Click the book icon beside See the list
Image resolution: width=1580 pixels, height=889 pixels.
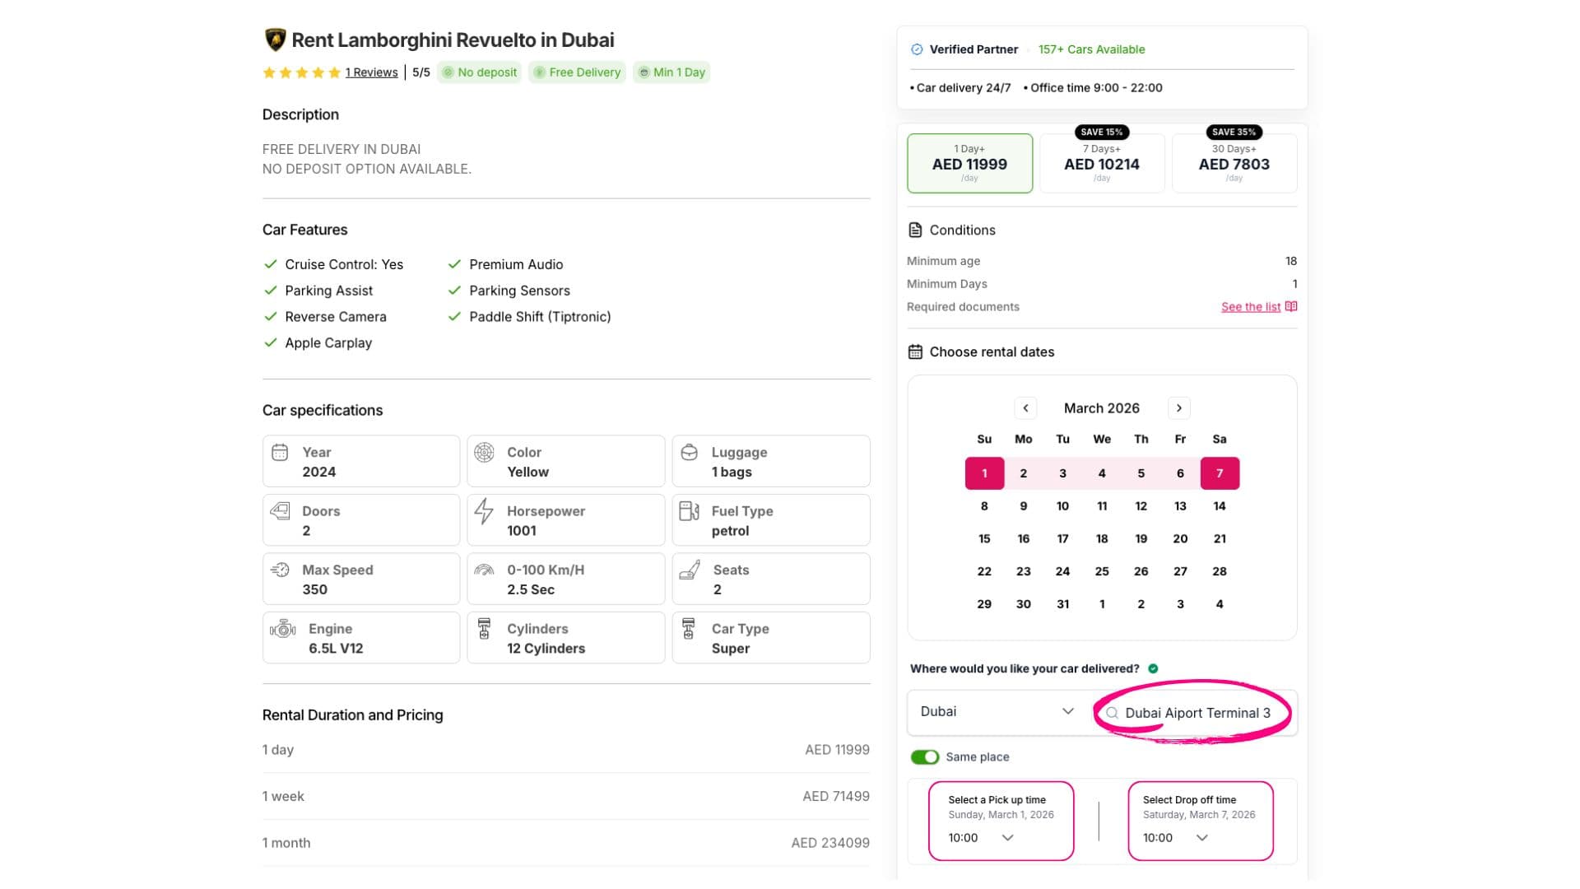point(1291,307)
